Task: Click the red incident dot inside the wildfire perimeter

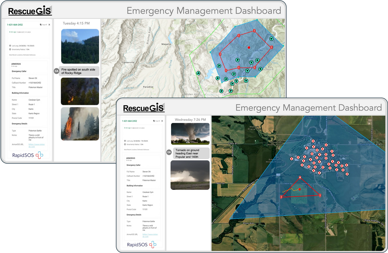Action: click(x=249, y=47)
